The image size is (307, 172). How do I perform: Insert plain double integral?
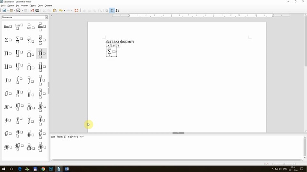tap(8, 94)
